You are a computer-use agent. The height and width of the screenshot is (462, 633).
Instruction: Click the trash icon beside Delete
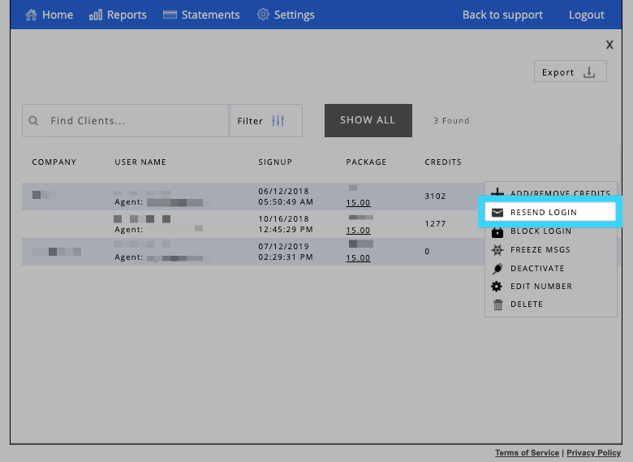(x=497, y=305)
